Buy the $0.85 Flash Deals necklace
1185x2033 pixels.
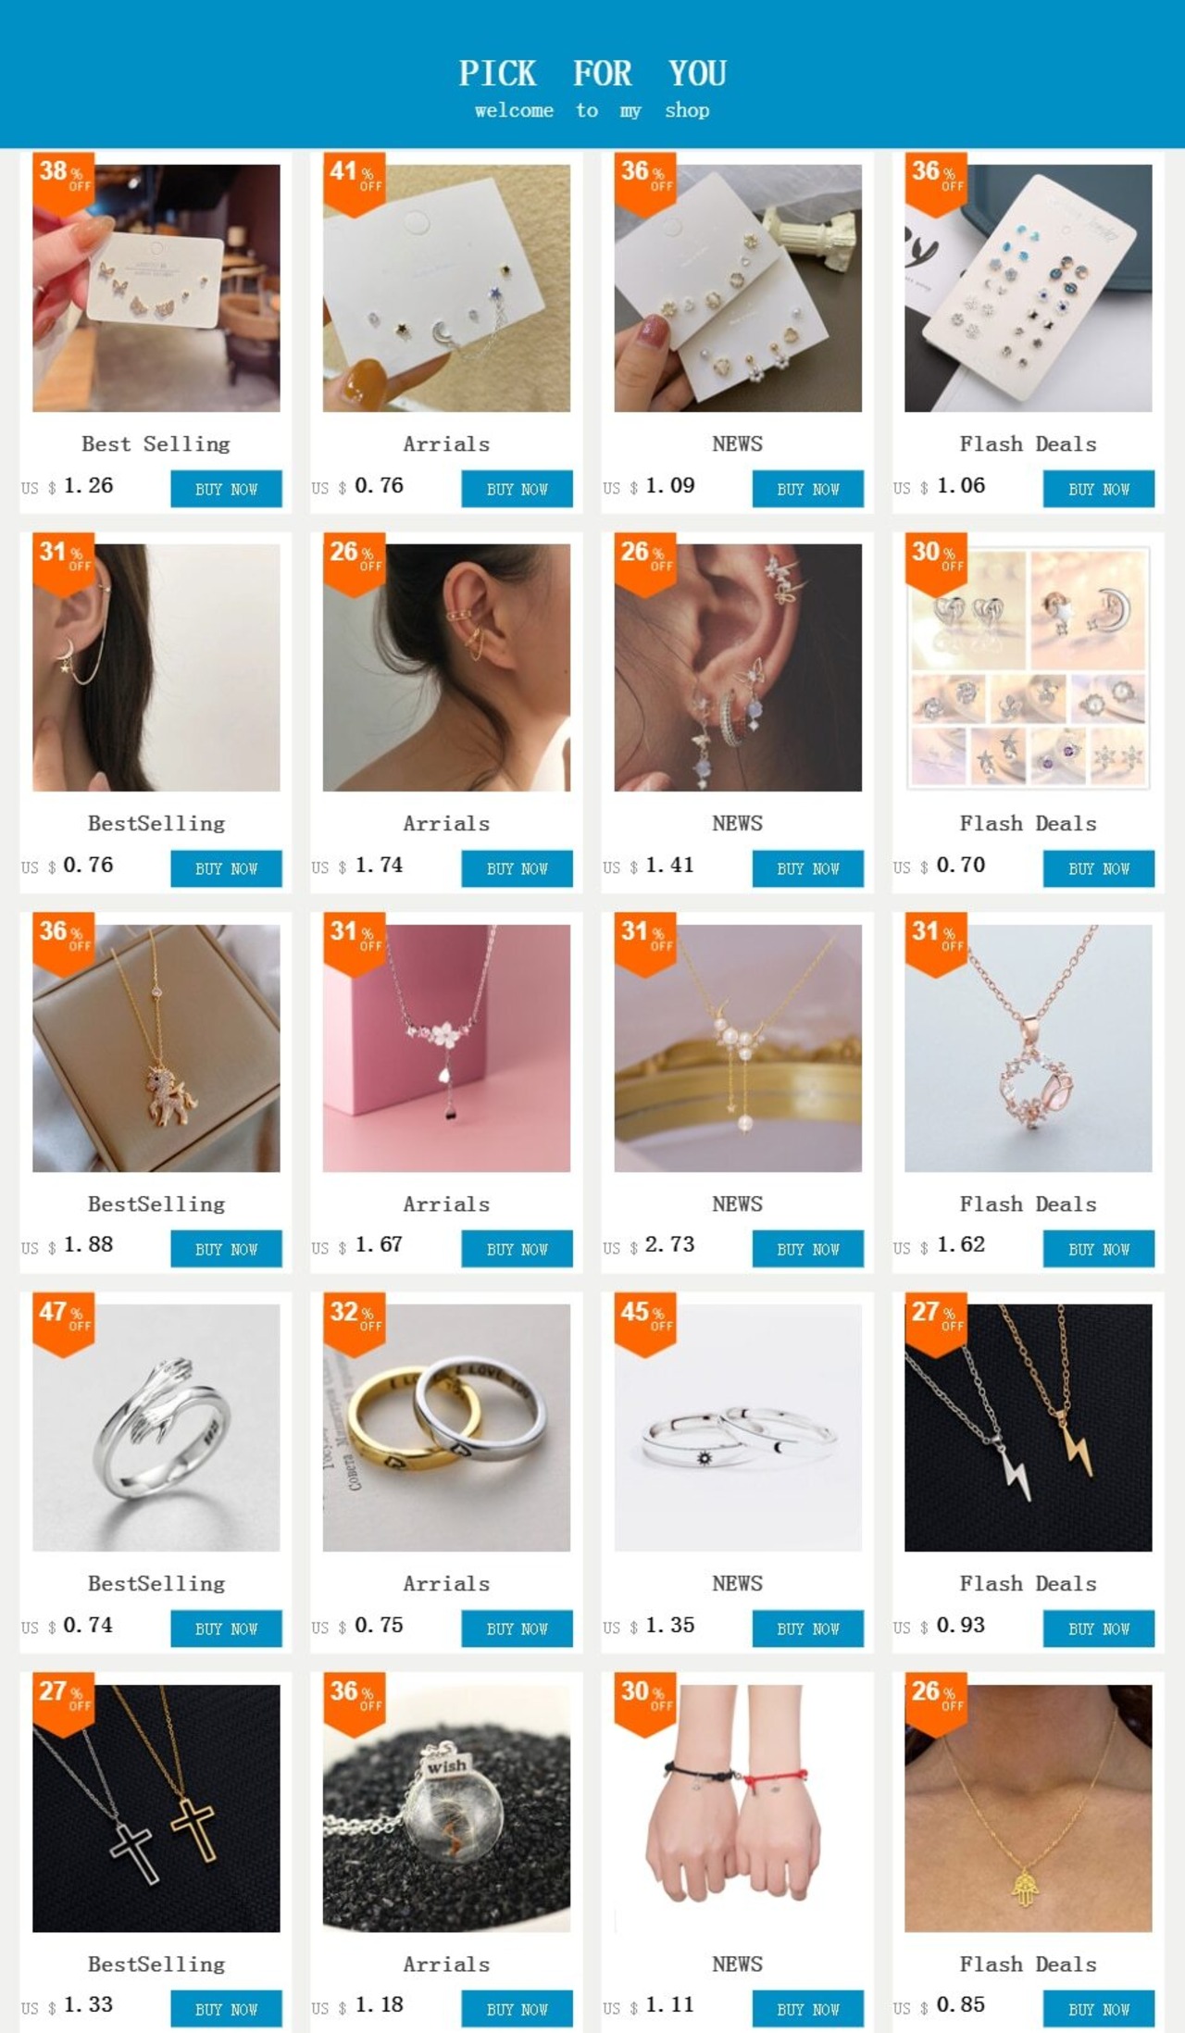(x=1099, y=2009)
